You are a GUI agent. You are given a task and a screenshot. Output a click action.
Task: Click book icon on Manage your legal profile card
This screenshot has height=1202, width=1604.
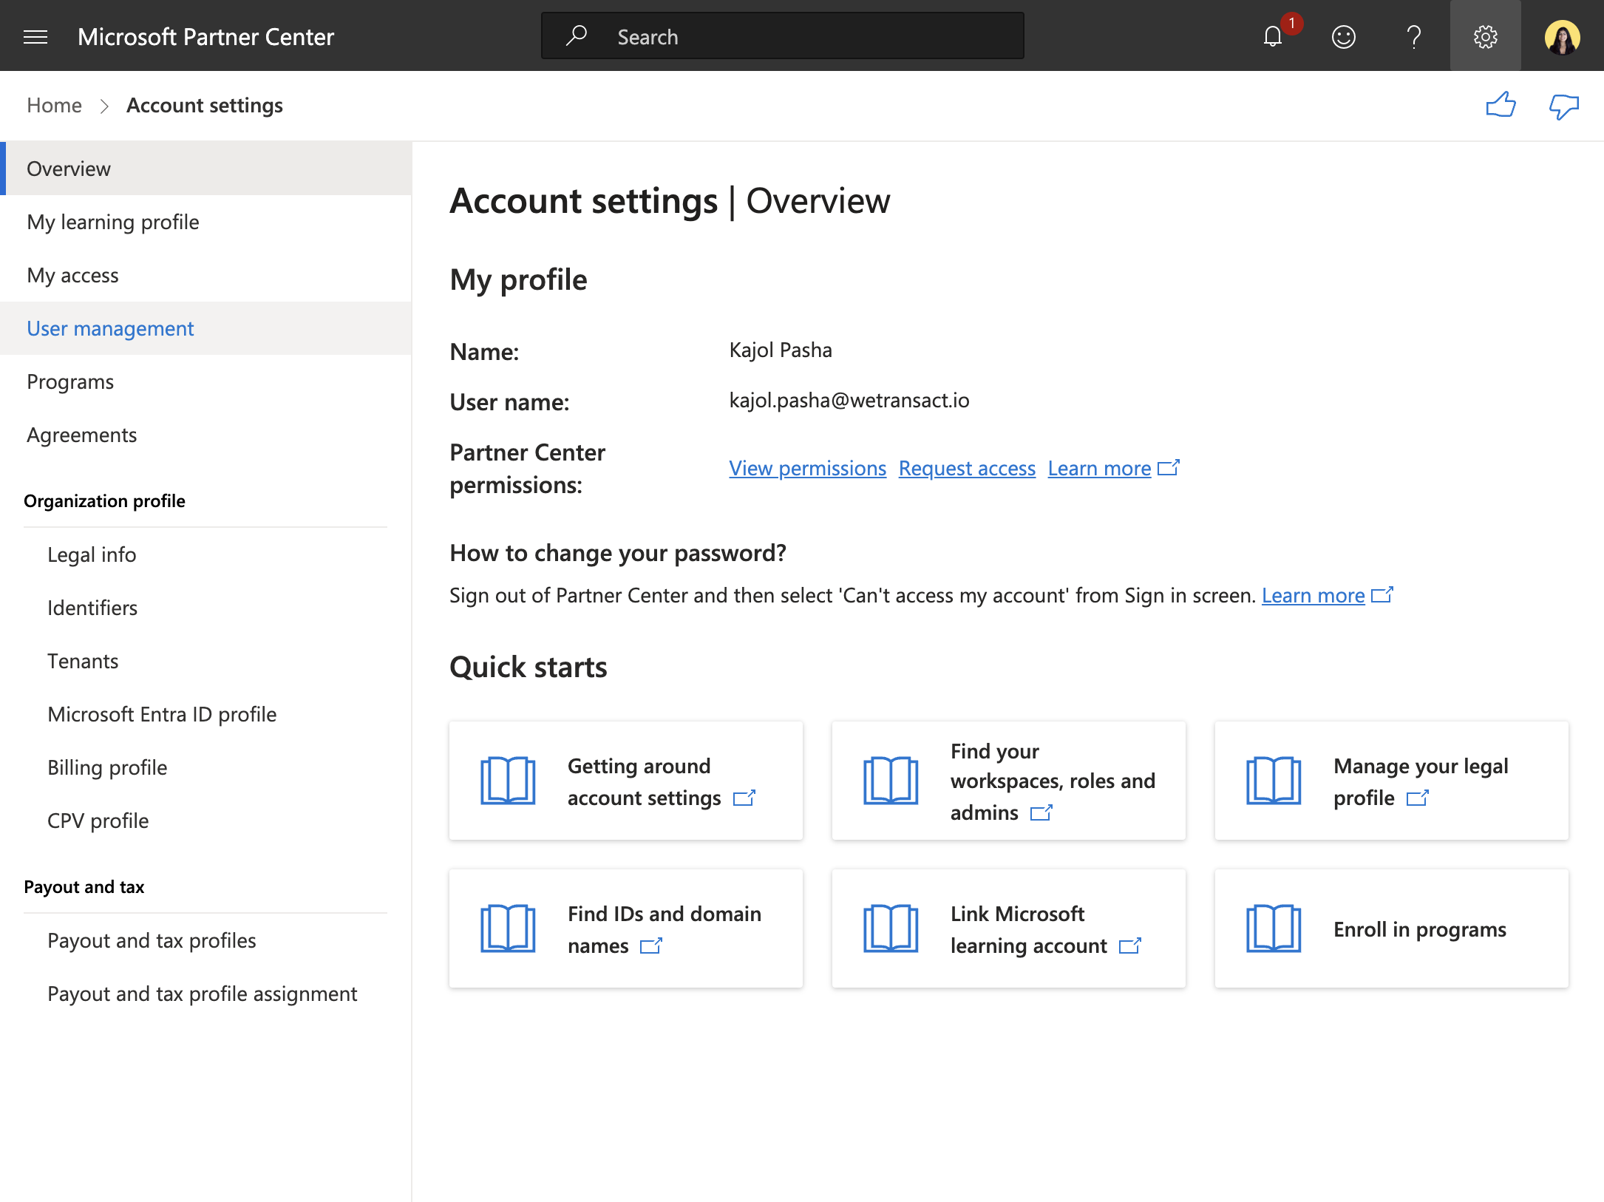(x=1274, y=781)
